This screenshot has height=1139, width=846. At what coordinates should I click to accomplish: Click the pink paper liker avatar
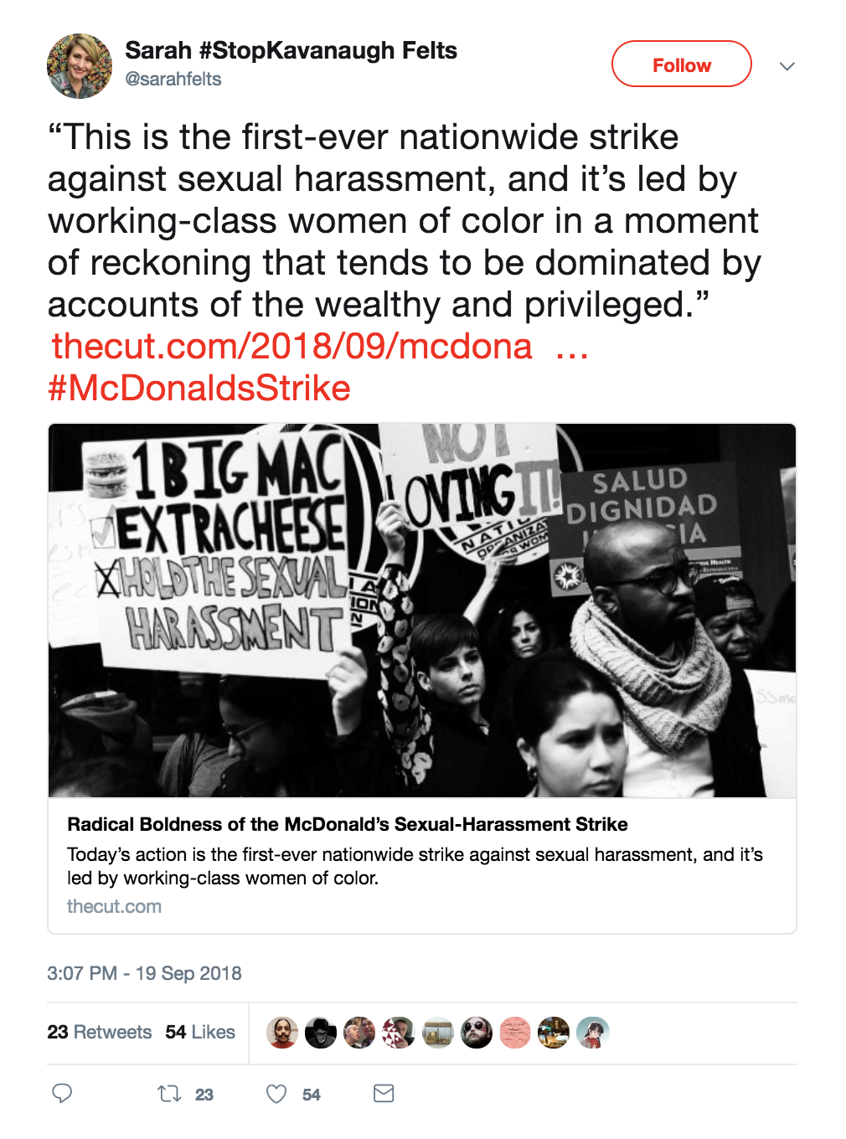point(515,1033)
